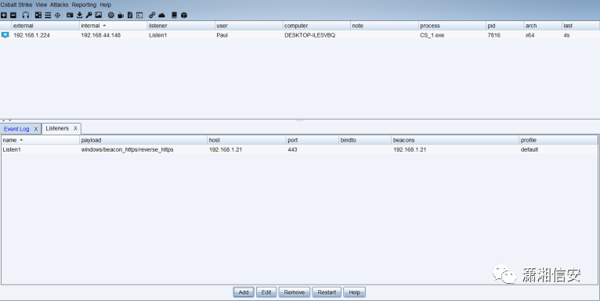
Task: Click the headphones Listeners toolbar icon
Action: click(26, 16)
